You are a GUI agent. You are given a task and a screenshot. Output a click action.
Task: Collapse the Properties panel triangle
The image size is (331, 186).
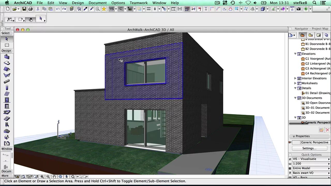294,136
